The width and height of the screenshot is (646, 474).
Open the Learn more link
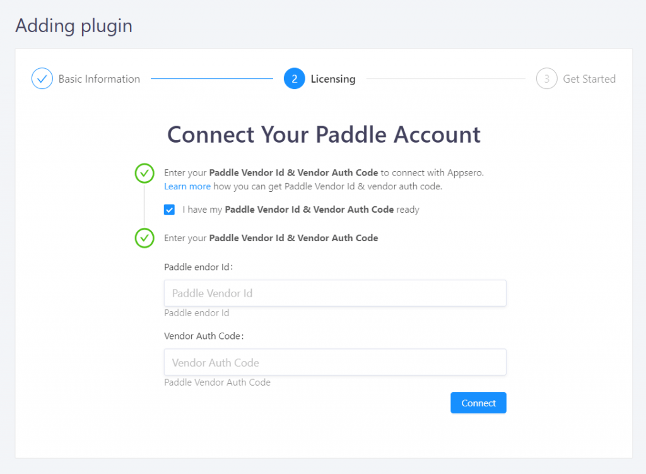pyautogui.click(x=187, y=186)
